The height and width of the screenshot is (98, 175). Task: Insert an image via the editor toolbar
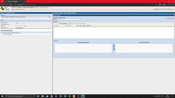(x=88, y=26)
